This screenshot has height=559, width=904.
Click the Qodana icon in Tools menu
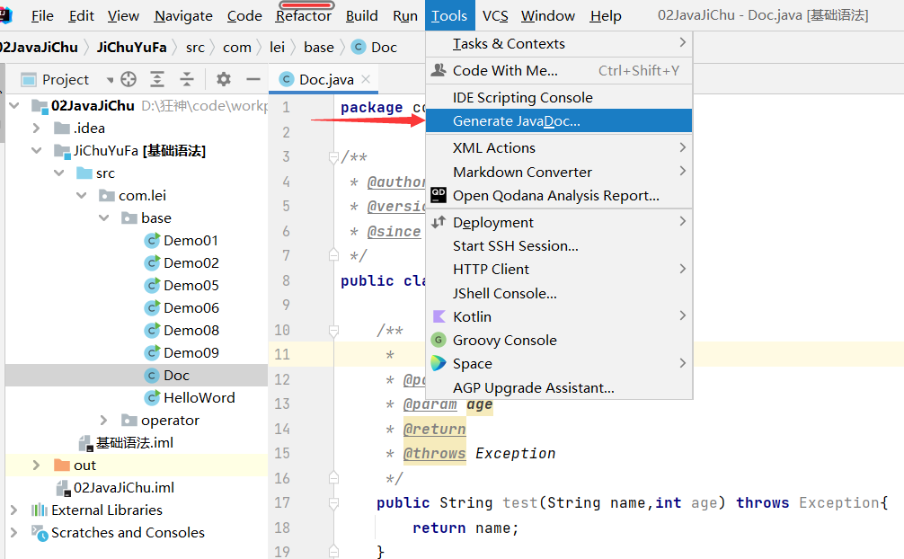[x=439, y=195]
